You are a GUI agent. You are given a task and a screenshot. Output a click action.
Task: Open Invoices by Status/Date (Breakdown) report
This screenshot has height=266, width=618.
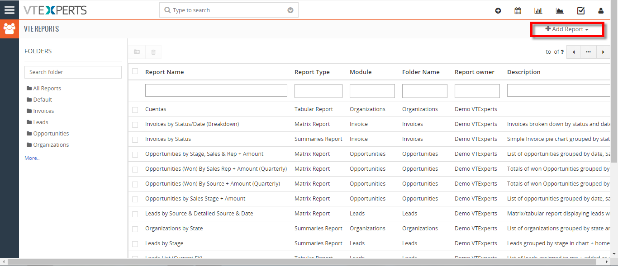pos(192,124)
